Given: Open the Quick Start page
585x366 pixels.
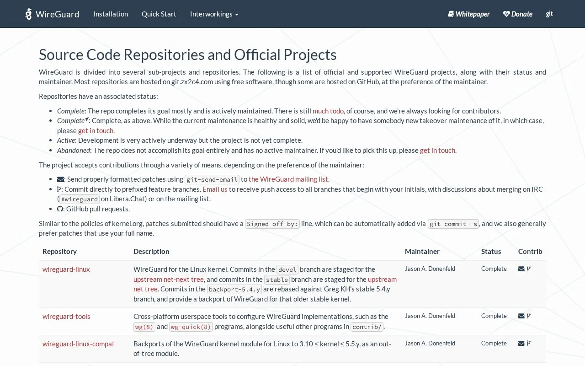Looking at the screenshot, I should pos(159,14).
